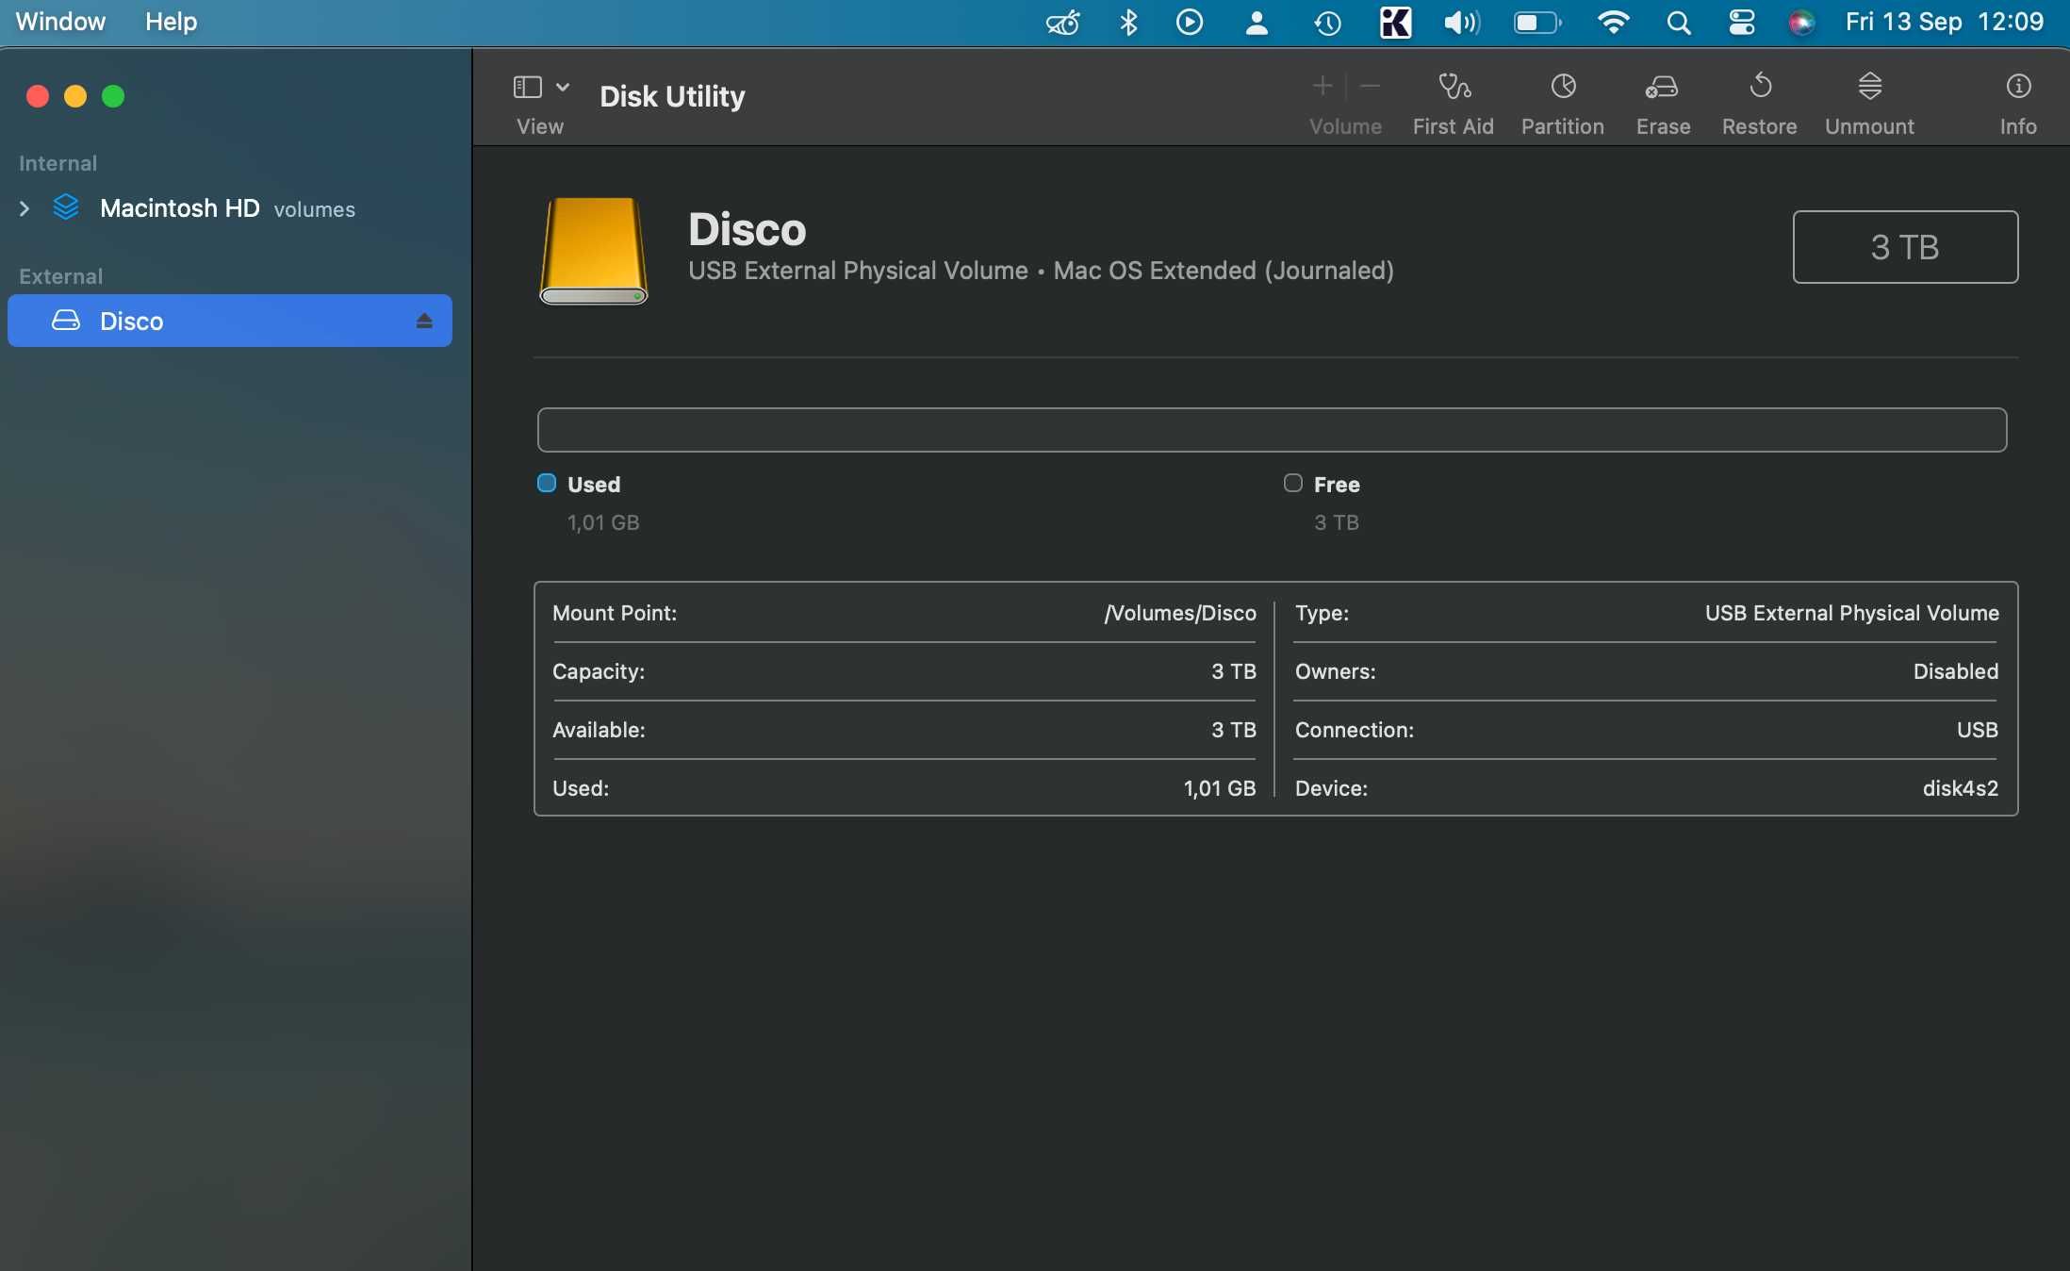This screenshot has width=2070, height=1271.
Task: Click the 3 TB capacity box
Action: coord(1905,247)
